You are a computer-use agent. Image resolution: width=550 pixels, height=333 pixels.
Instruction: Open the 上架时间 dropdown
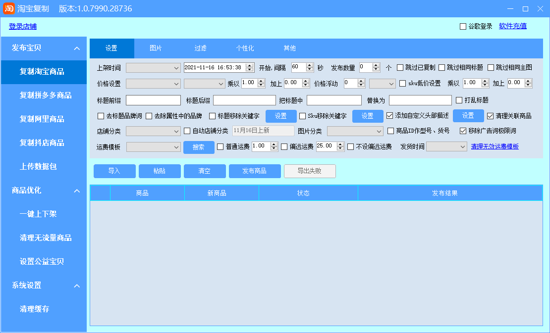click(x=153, y=68)
